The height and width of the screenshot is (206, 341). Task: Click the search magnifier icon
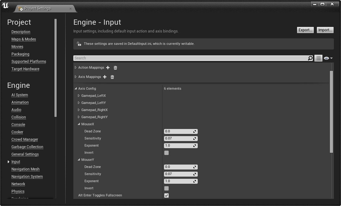tap(310, 58)
